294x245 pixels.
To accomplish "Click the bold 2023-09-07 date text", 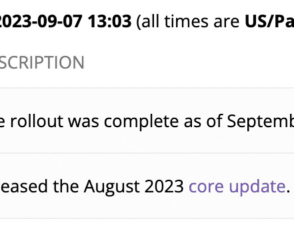I will pos(41,21).
